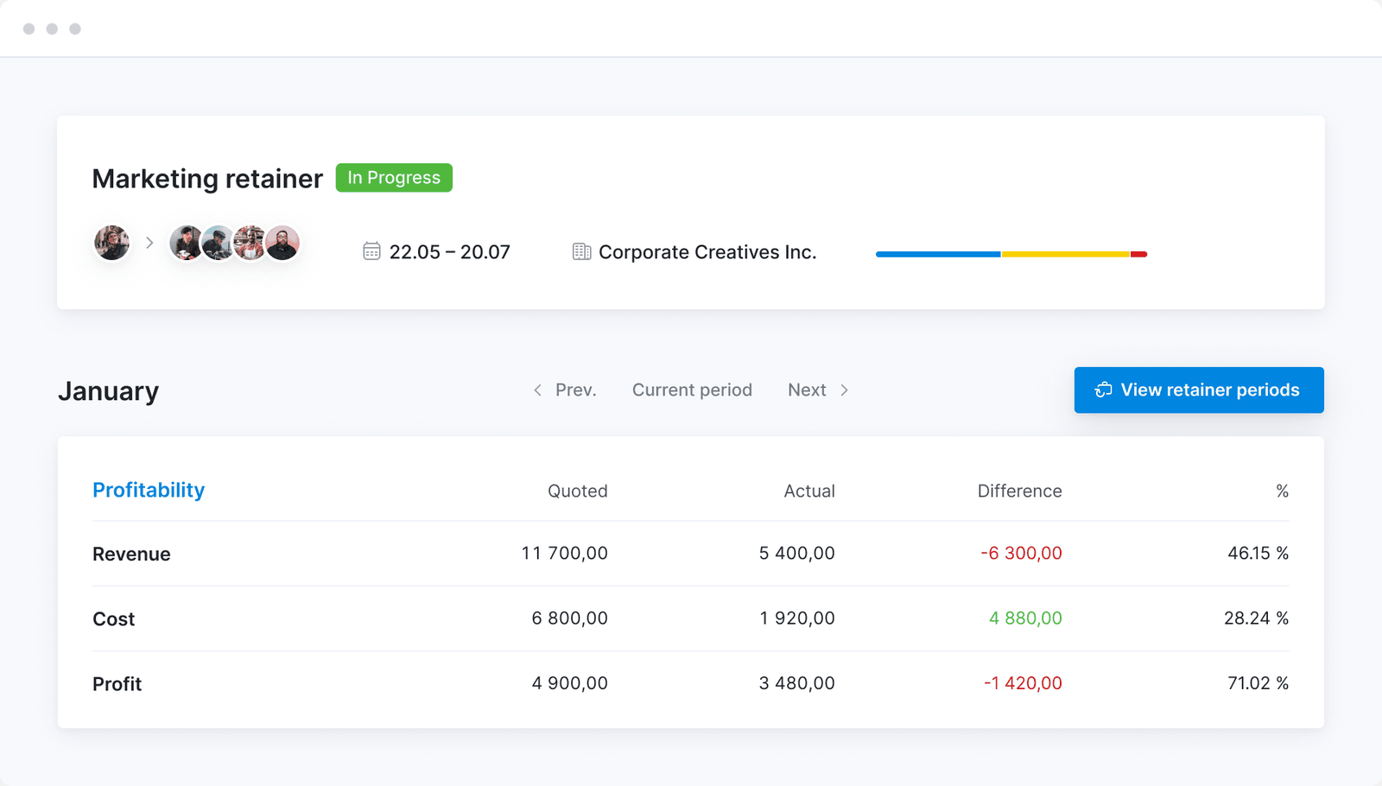Go to next period with right chevron

click(x=844, y=390)
